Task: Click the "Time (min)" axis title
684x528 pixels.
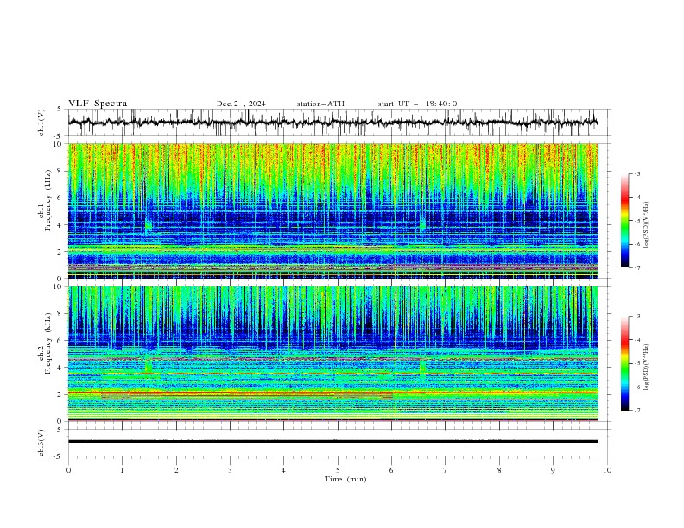Action: 345,479
